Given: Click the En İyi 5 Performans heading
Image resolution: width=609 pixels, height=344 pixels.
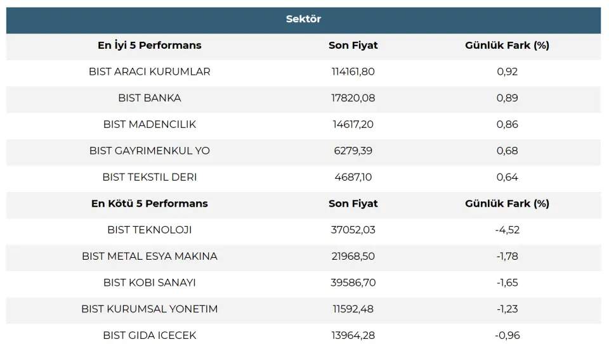Looking at the screenshot, I should tap(149, 46).
